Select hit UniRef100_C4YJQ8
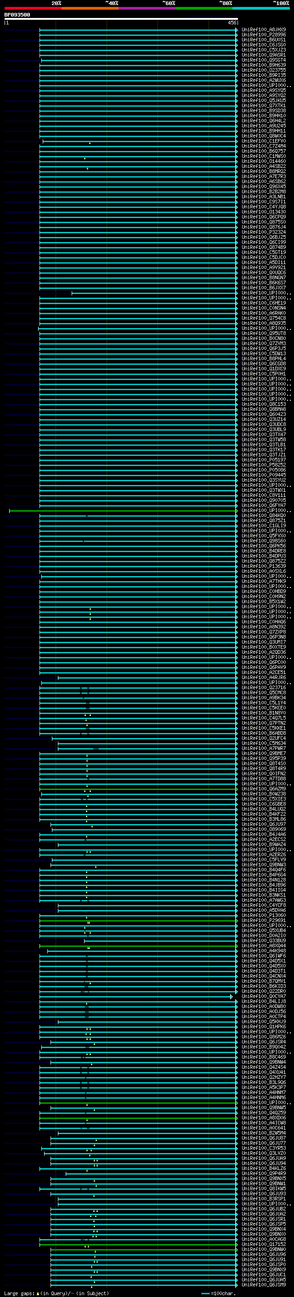This screenshot has height=1297, width=294. point(264,207)
